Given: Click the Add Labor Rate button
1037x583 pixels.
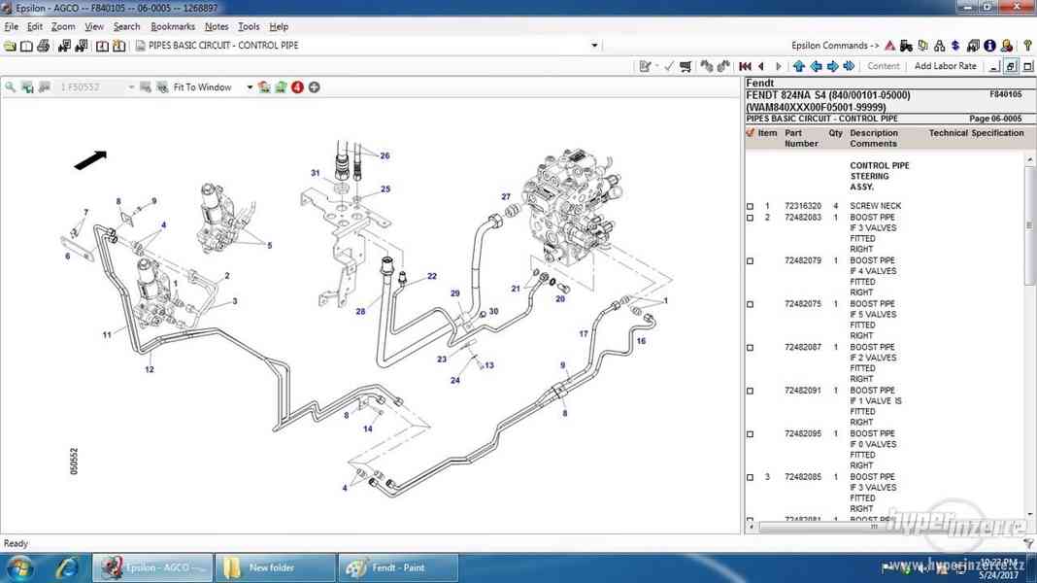Looking at the screenshot, I should point(945,66).
